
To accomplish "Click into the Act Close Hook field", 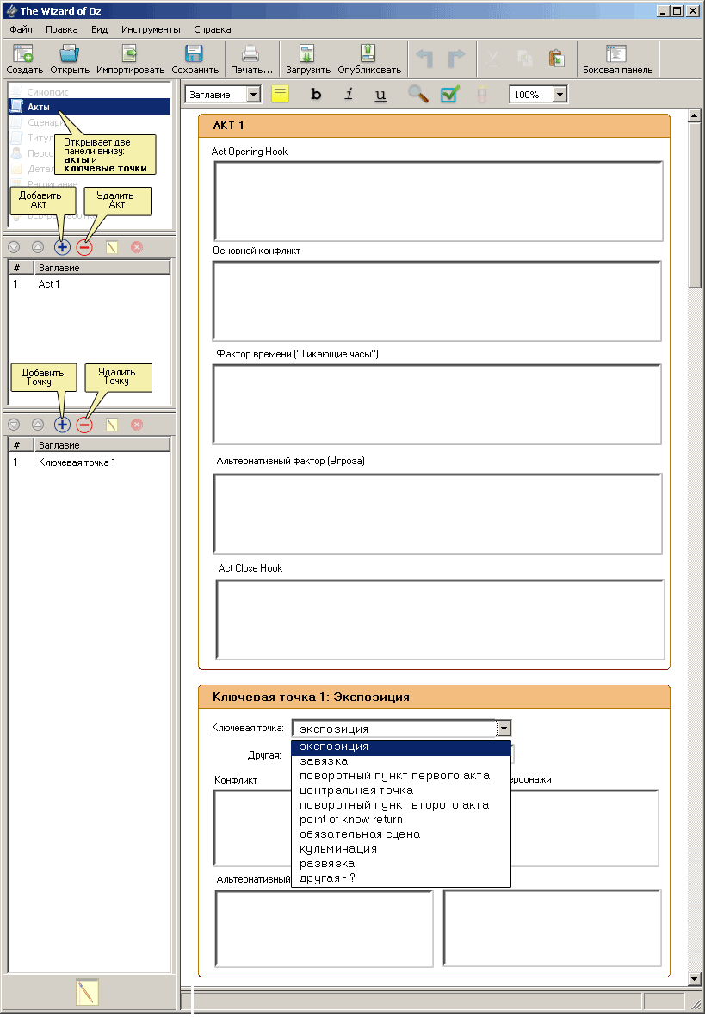I will click(441, 620).
